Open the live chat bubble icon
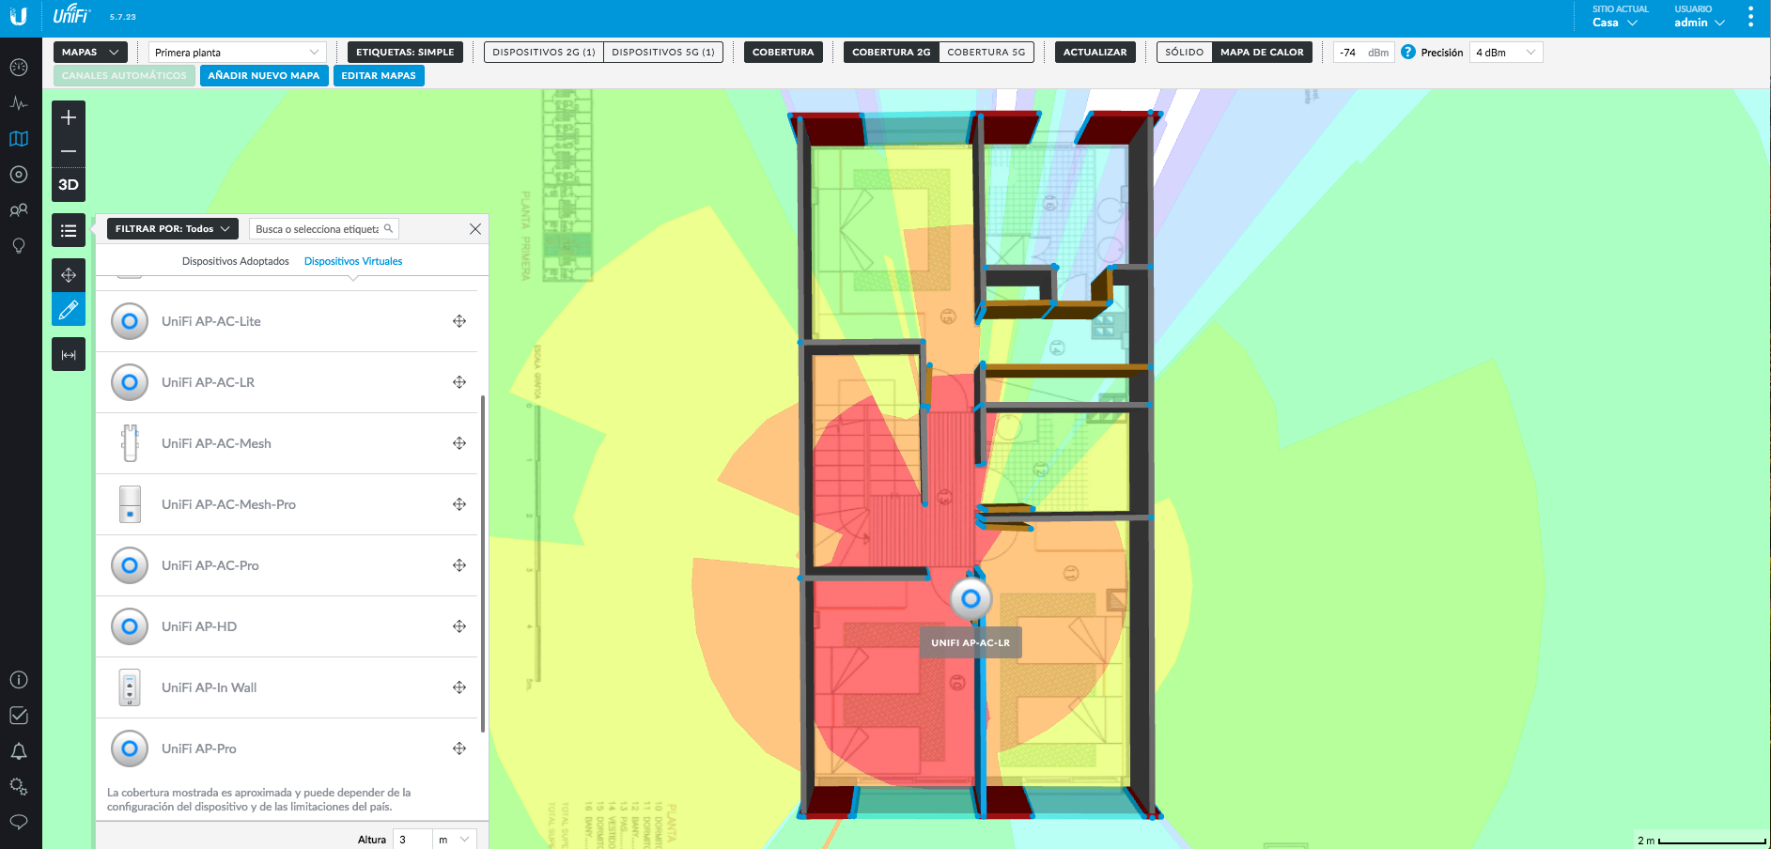This screenshot has height=849, width=1771. click(19, 822)
